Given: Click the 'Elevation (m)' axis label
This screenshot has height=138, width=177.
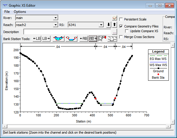Looking at the screenshot, I should pyautogui.click(x=6, y=81).
